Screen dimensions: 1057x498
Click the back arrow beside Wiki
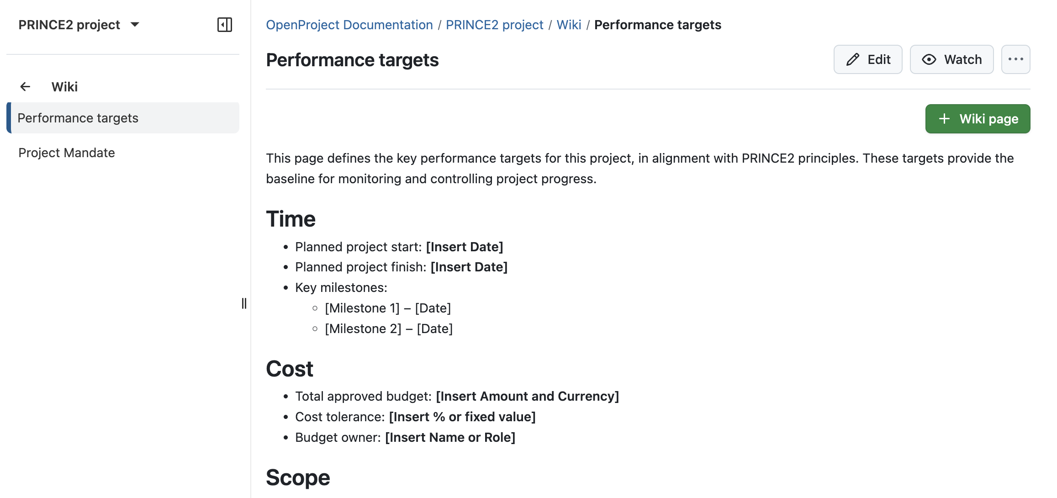click(x=25, y=87)
